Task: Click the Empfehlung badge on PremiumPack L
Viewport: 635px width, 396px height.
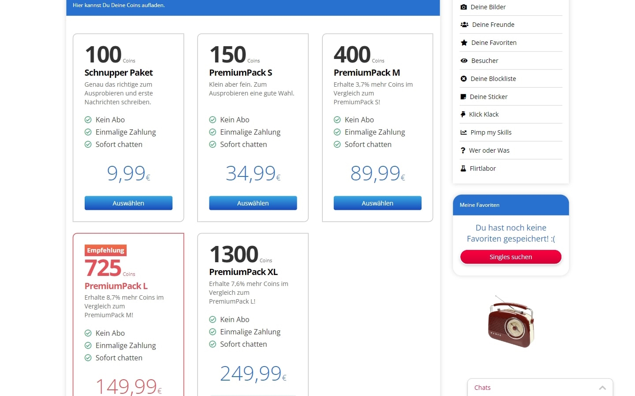Action: coord(105,250)
